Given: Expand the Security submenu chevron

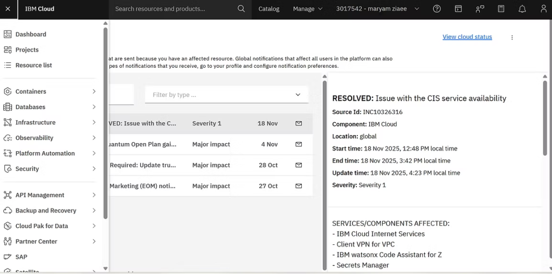Looking at the screenshot, I should (x=94, y=169).
